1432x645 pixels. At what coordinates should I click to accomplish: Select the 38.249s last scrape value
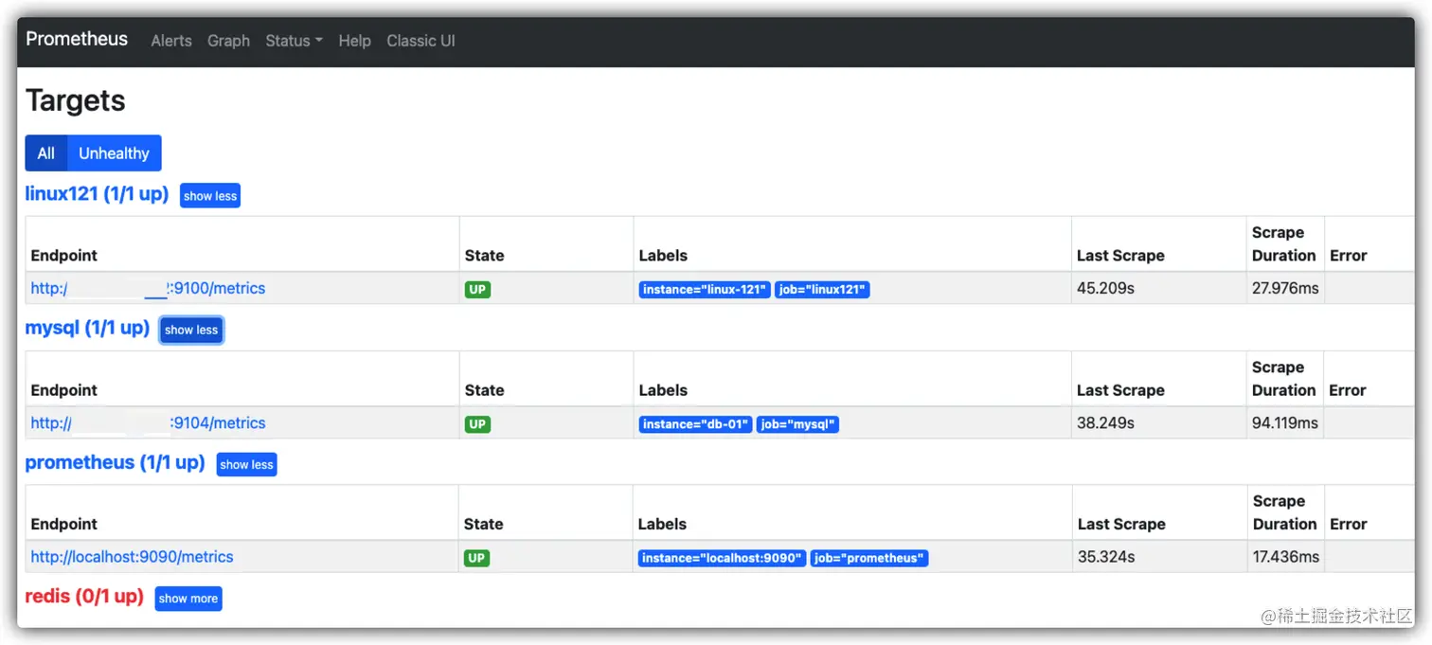[1105, 422]
